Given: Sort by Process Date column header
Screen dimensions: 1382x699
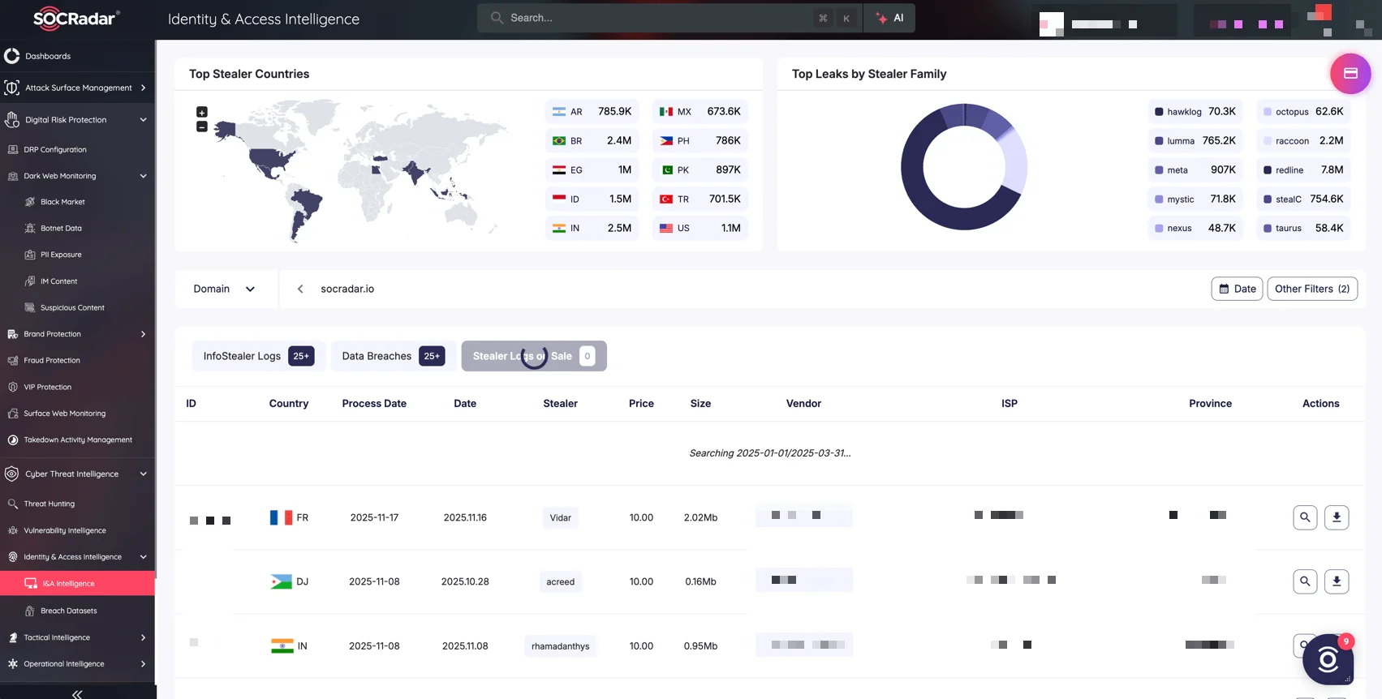Looking at the screenshot, I should 374,403.
